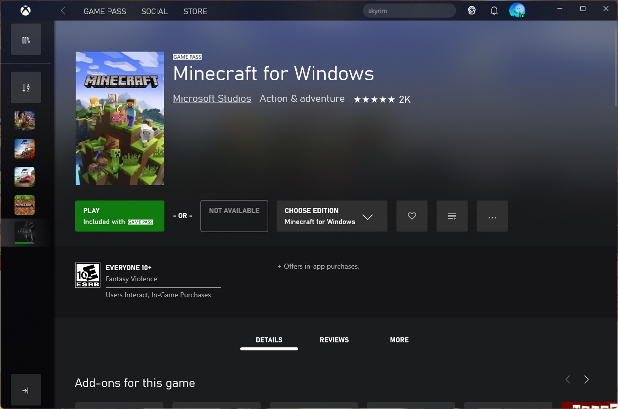Screen dimensions: 618x409
Task: Click the add-ons next arrow
Action: tap(586, 379)
